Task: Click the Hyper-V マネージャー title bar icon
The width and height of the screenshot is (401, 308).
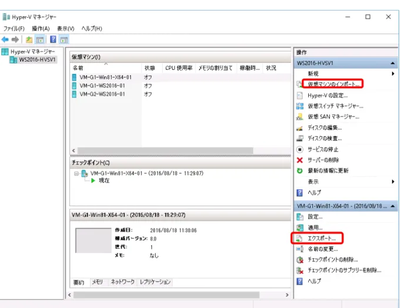Action: (x=6, y=17)
